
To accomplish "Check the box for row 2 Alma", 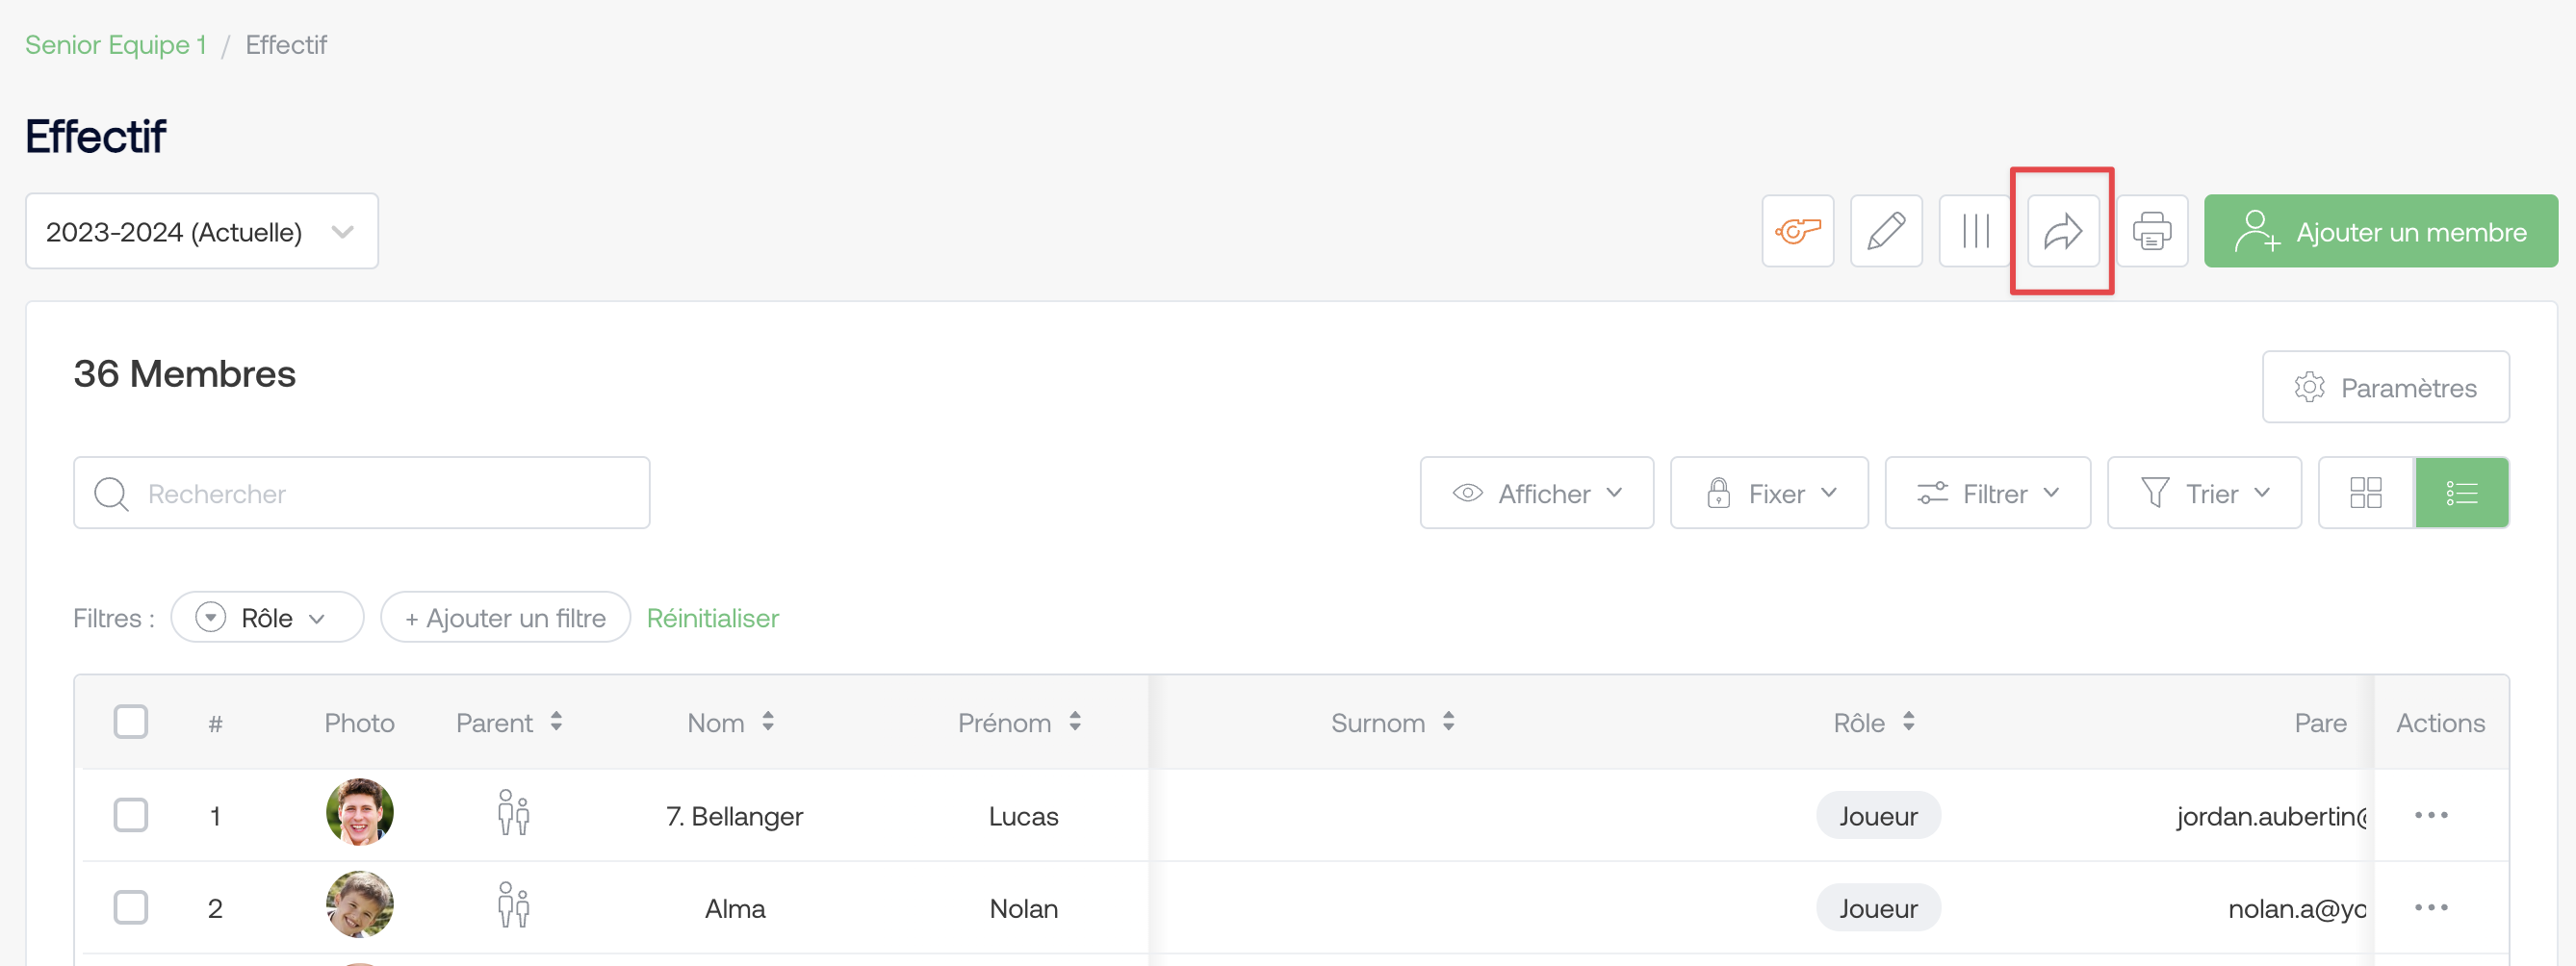I will click(131, 907).
